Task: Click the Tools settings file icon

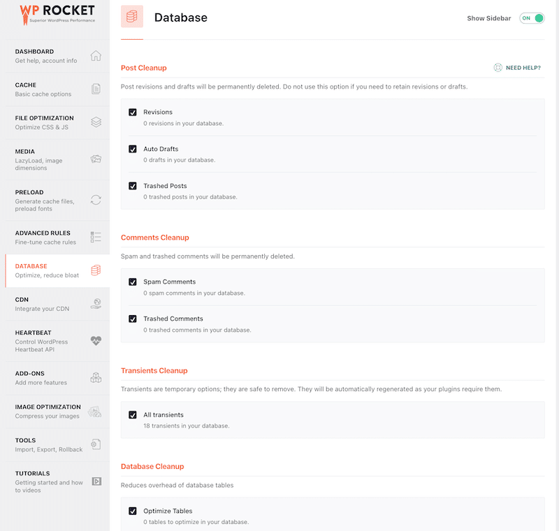Action: pos(96,444)
